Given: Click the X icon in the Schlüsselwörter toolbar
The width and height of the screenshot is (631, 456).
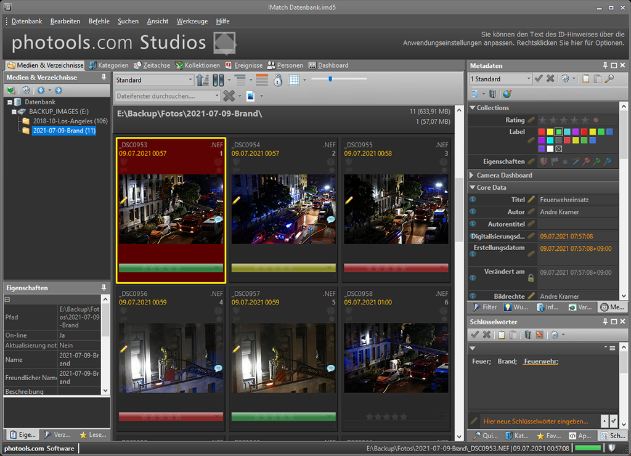Looking at the screenshot, I should [x=487, y=335].
